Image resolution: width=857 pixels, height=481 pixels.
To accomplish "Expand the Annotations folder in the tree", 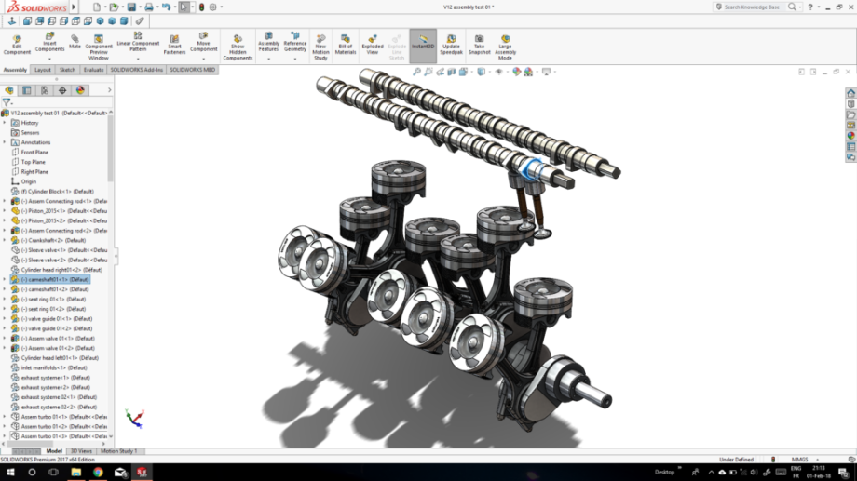I will (5, 142).
